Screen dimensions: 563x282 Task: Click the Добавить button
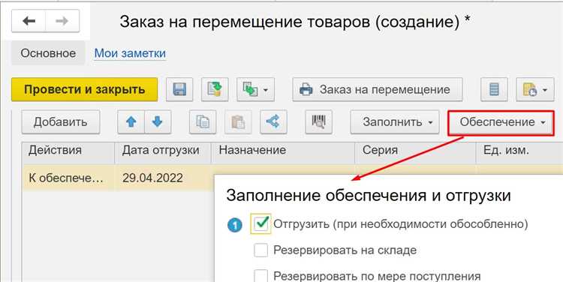coord(60,122)
